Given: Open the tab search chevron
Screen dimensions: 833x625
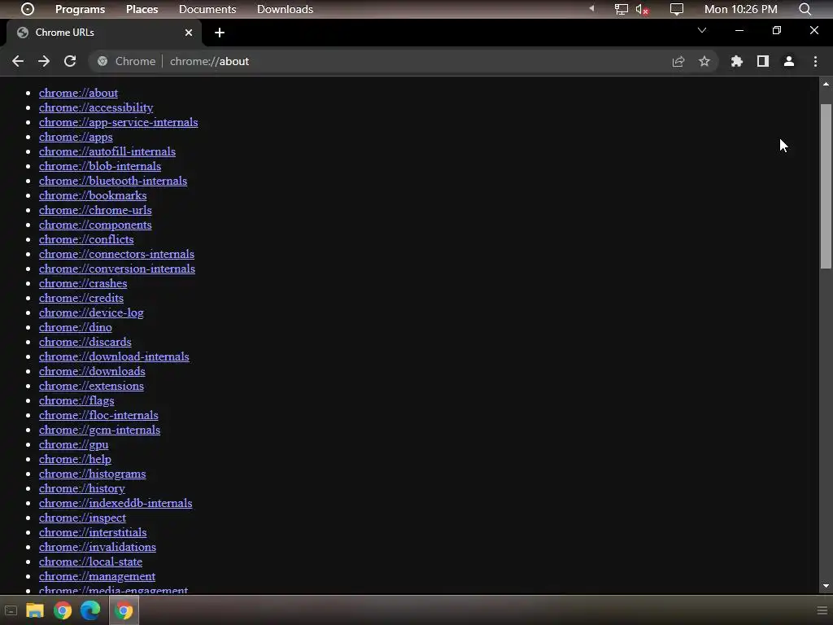Looking at the screenshot, I should [x=702, y=30].
